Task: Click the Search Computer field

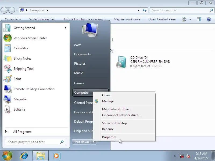Action: [182, 10]
